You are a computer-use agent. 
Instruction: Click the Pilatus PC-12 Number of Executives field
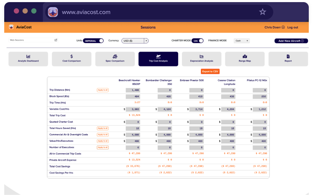(260, 148)
